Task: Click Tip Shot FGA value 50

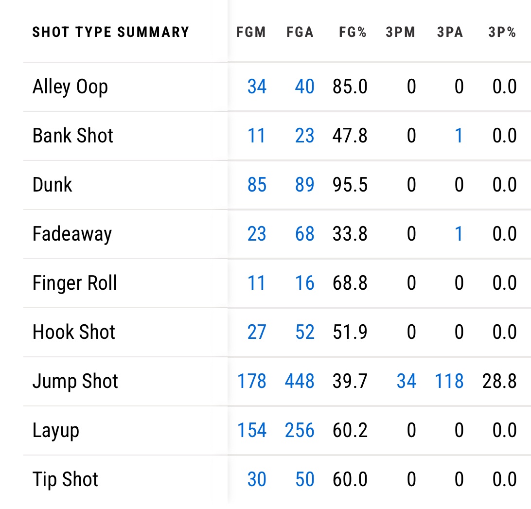Action: (304, 480)
